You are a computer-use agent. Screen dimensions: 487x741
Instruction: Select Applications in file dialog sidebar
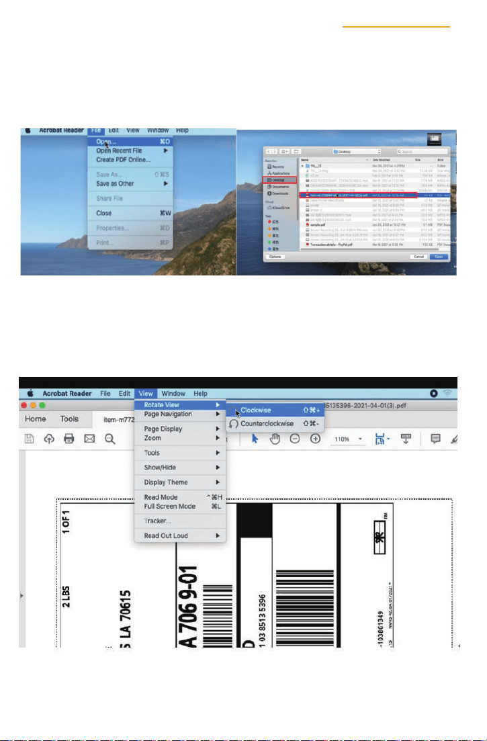tap(279, 173)
